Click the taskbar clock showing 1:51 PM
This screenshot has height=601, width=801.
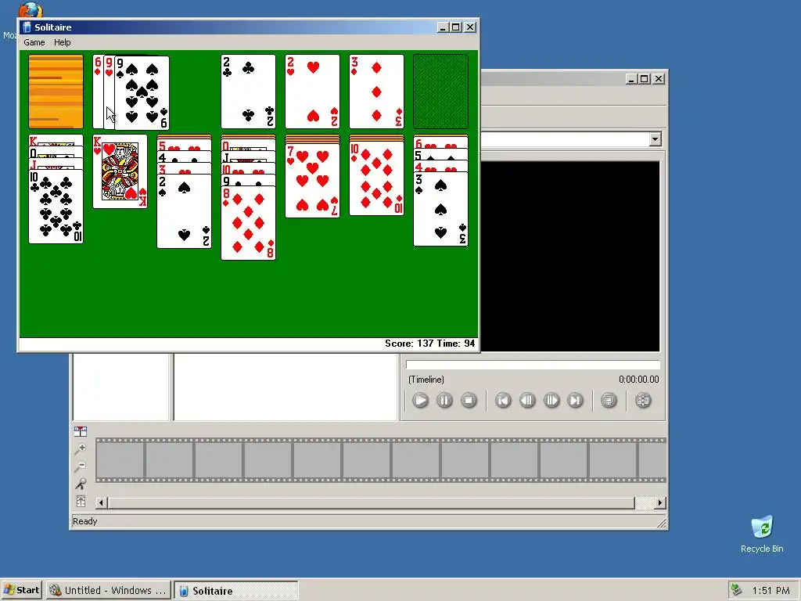770,590
